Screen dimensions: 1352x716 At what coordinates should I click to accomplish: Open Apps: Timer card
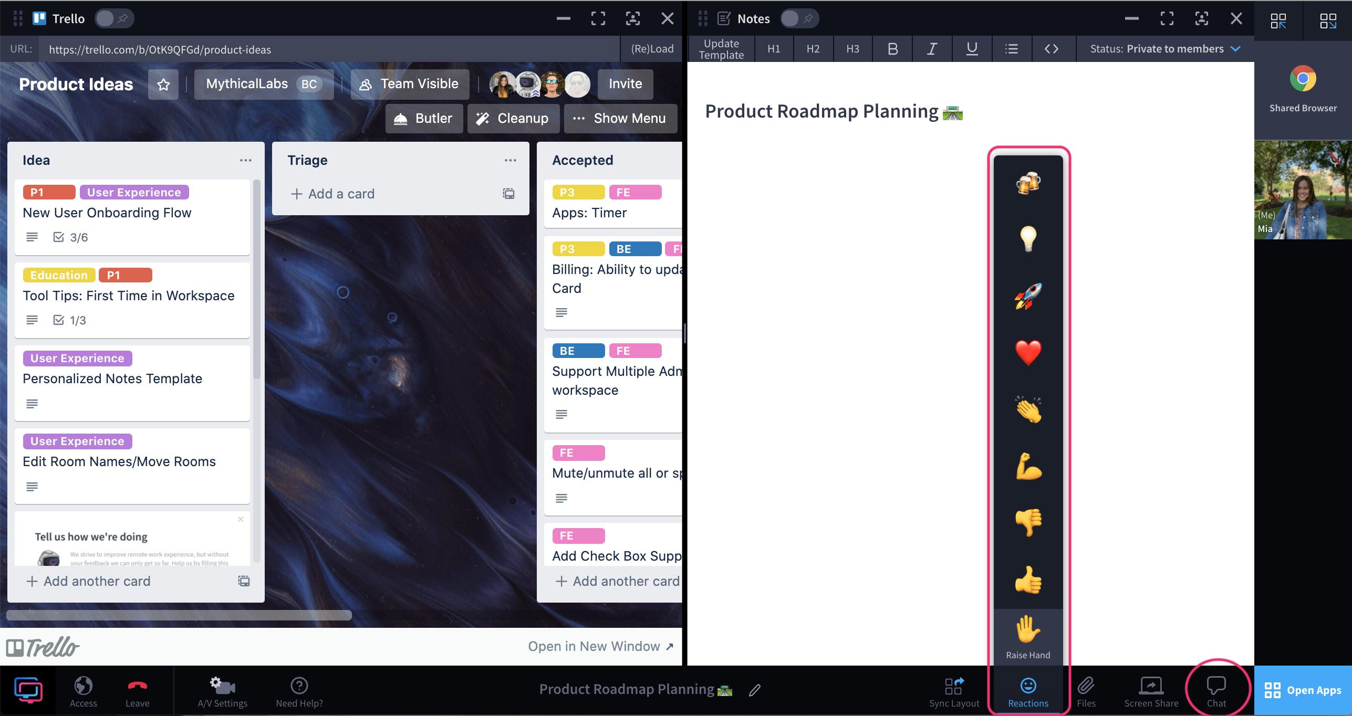(x=613, y=204)
